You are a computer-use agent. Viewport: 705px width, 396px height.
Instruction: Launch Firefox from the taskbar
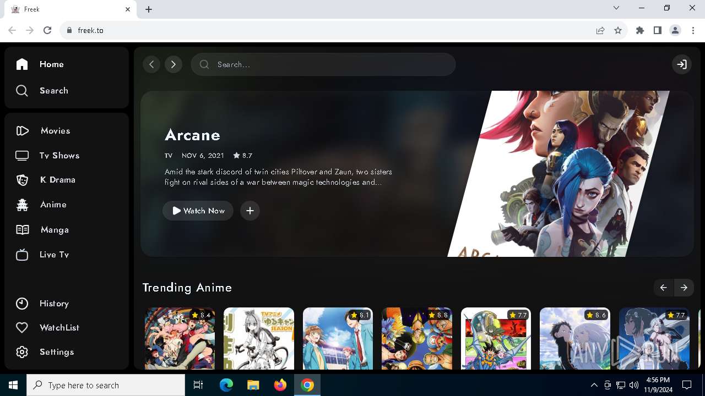pyautogui.click(x=280, y=385)
